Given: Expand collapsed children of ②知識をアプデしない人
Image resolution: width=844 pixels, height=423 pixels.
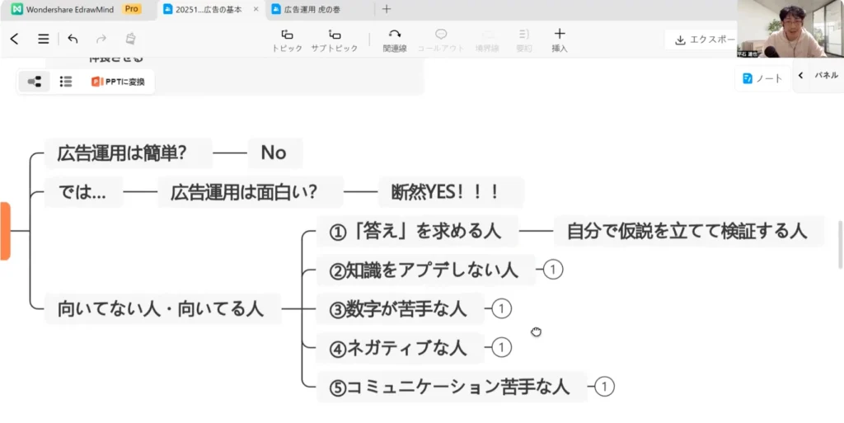Looking at the screenshot, I should (x=553, y=270).
